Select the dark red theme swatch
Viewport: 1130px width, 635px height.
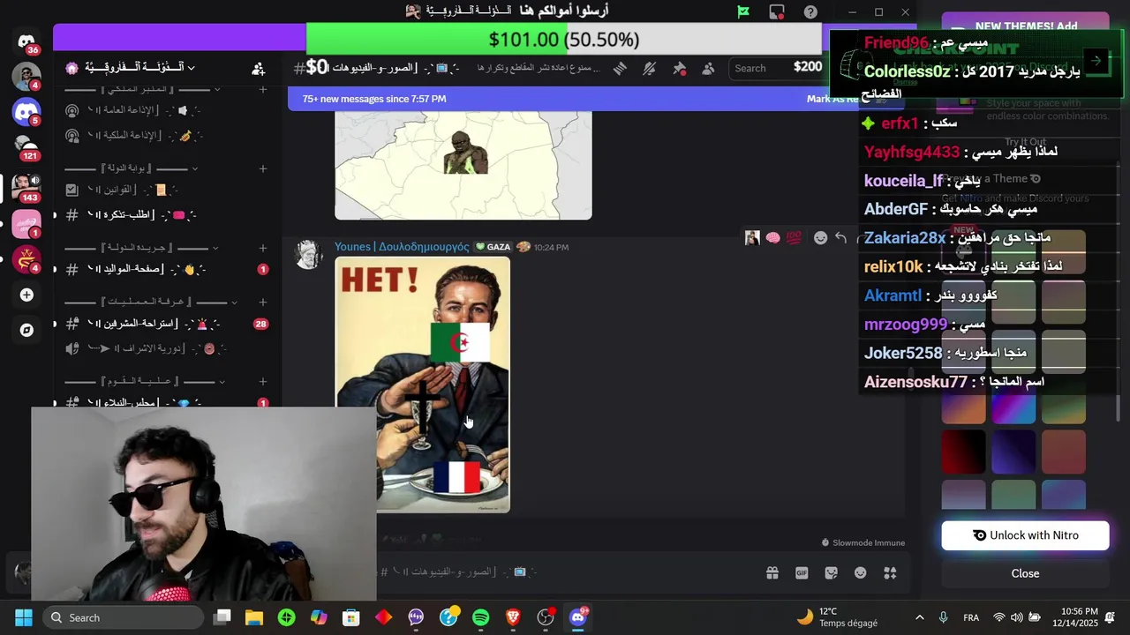pyautogui.click(x=963, y=452)
